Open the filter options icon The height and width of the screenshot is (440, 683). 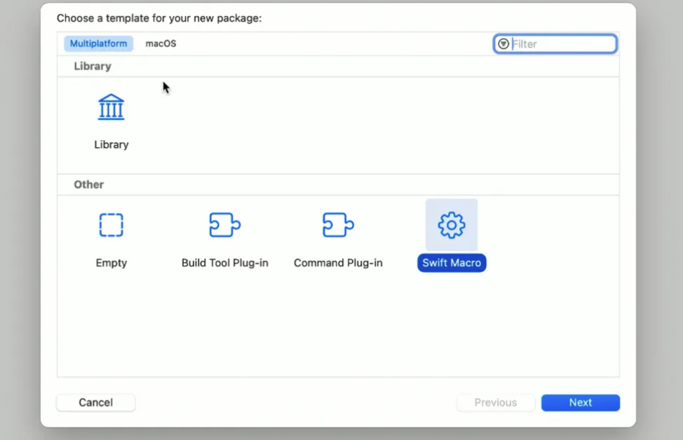pyautogui.click(x=503, y=44)
